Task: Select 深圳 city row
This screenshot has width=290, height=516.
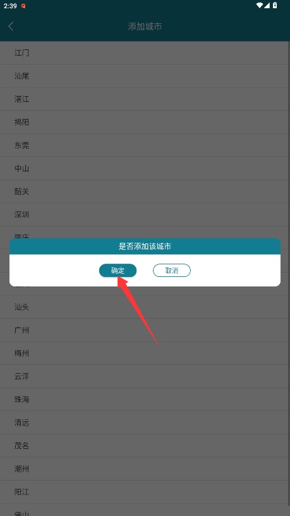Action: tap(145, 214)
